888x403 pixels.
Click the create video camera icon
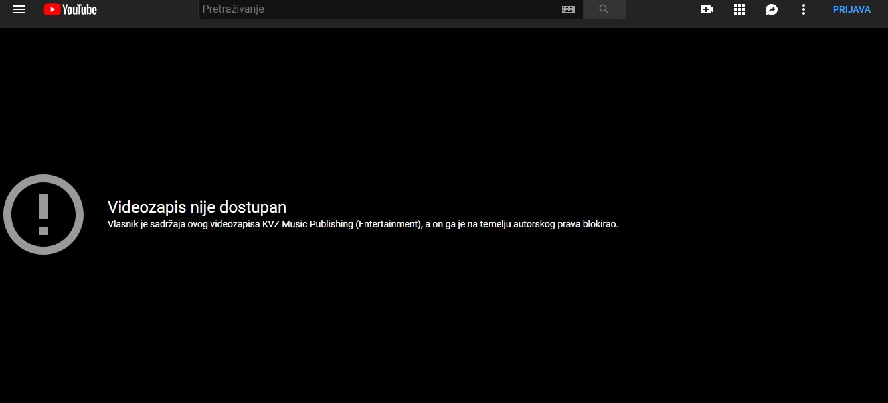pyautogui.click(x=707, y=9)
